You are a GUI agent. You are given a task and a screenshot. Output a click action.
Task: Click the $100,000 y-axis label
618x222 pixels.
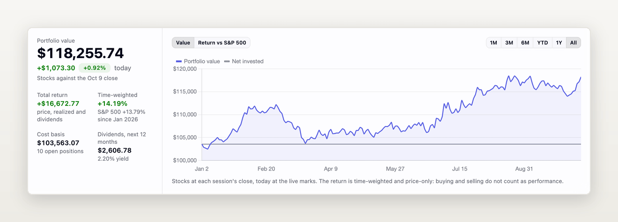pos(186,160)
